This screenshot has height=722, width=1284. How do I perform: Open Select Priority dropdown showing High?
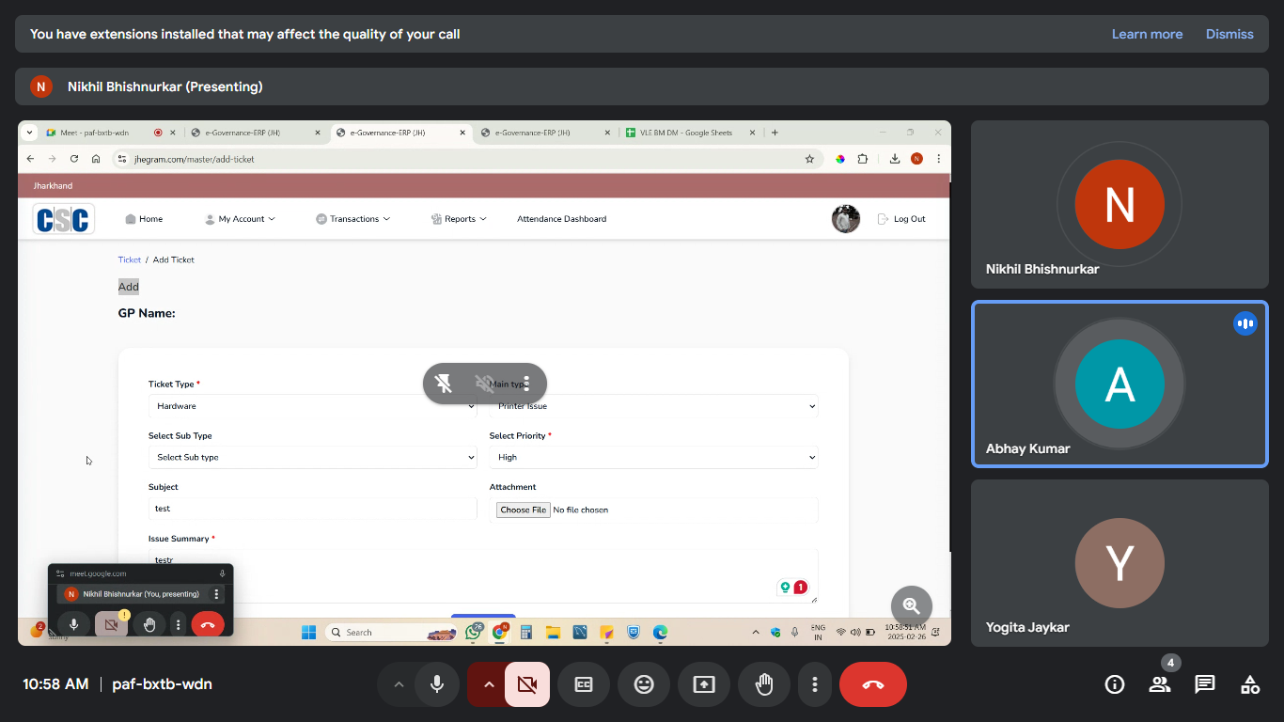point(654,457)
